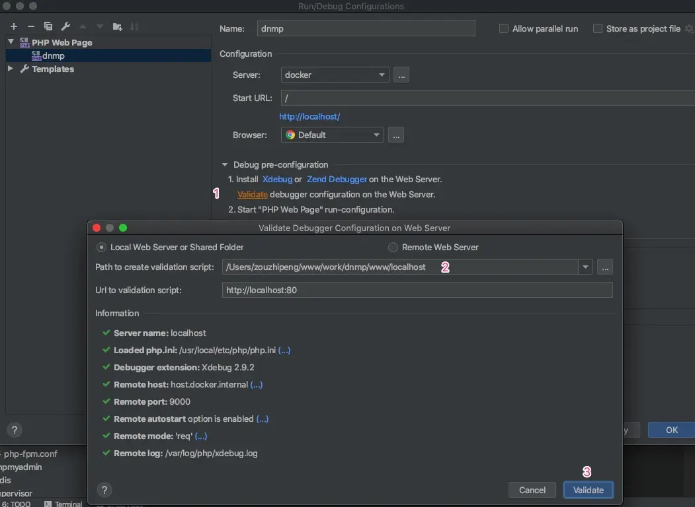
Task: Click OK in Run/Debug Configurations
Action: click(671, 430)
